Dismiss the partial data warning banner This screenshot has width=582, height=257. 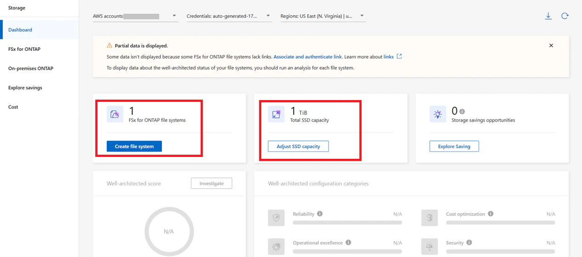pyautogui.click(x=551, y=45)
